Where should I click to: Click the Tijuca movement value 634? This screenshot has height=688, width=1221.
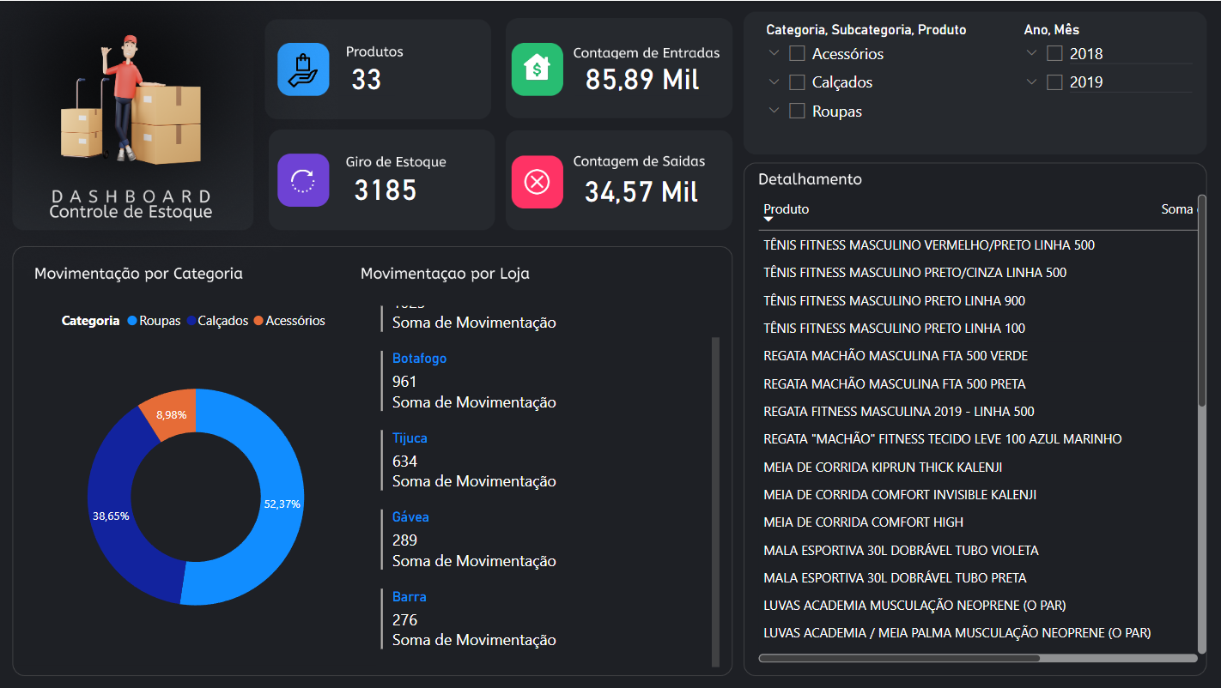[x=404, y=461]
